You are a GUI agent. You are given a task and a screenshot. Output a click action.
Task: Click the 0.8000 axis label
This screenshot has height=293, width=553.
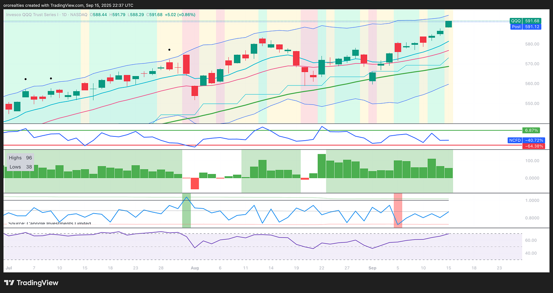click(x=533, y=218)
